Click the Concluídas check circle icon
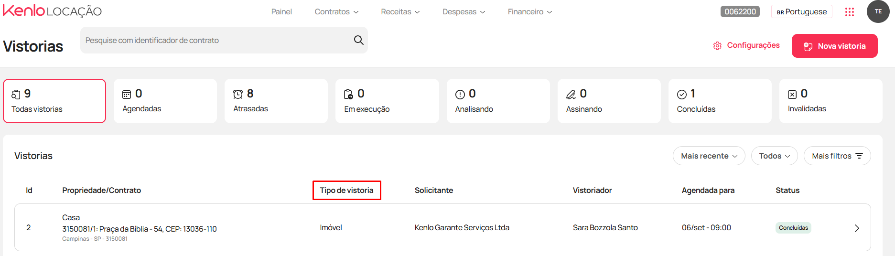 (682, 95)
